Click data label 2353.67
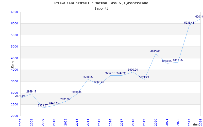Screen dimensions: 203x127 [x=43, y=105]
